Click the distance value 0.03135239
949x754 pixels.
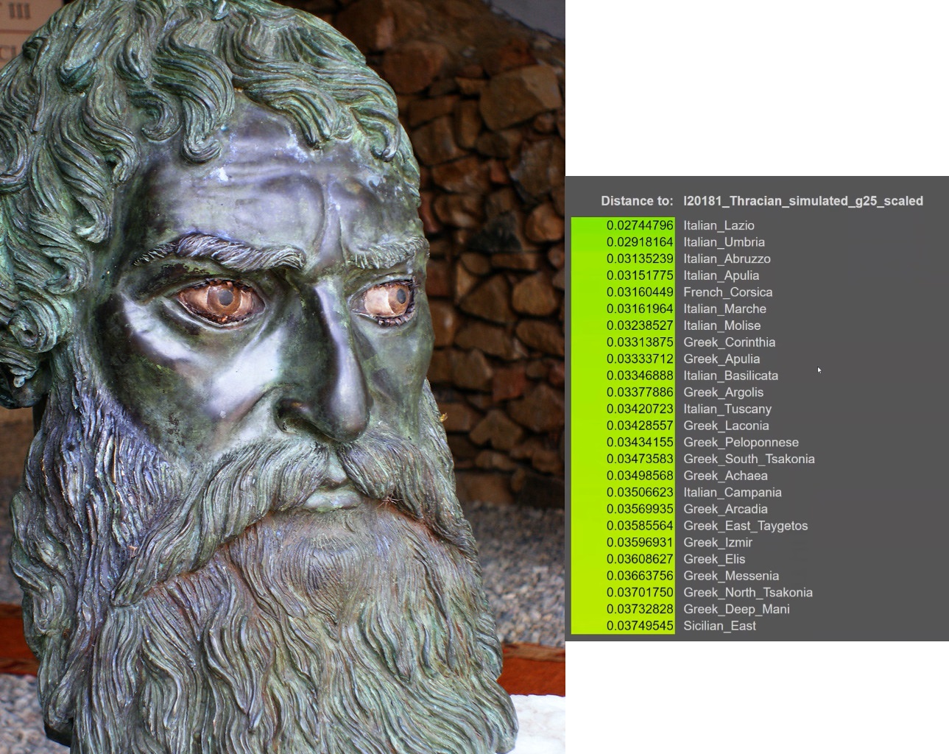click(640, 258)
